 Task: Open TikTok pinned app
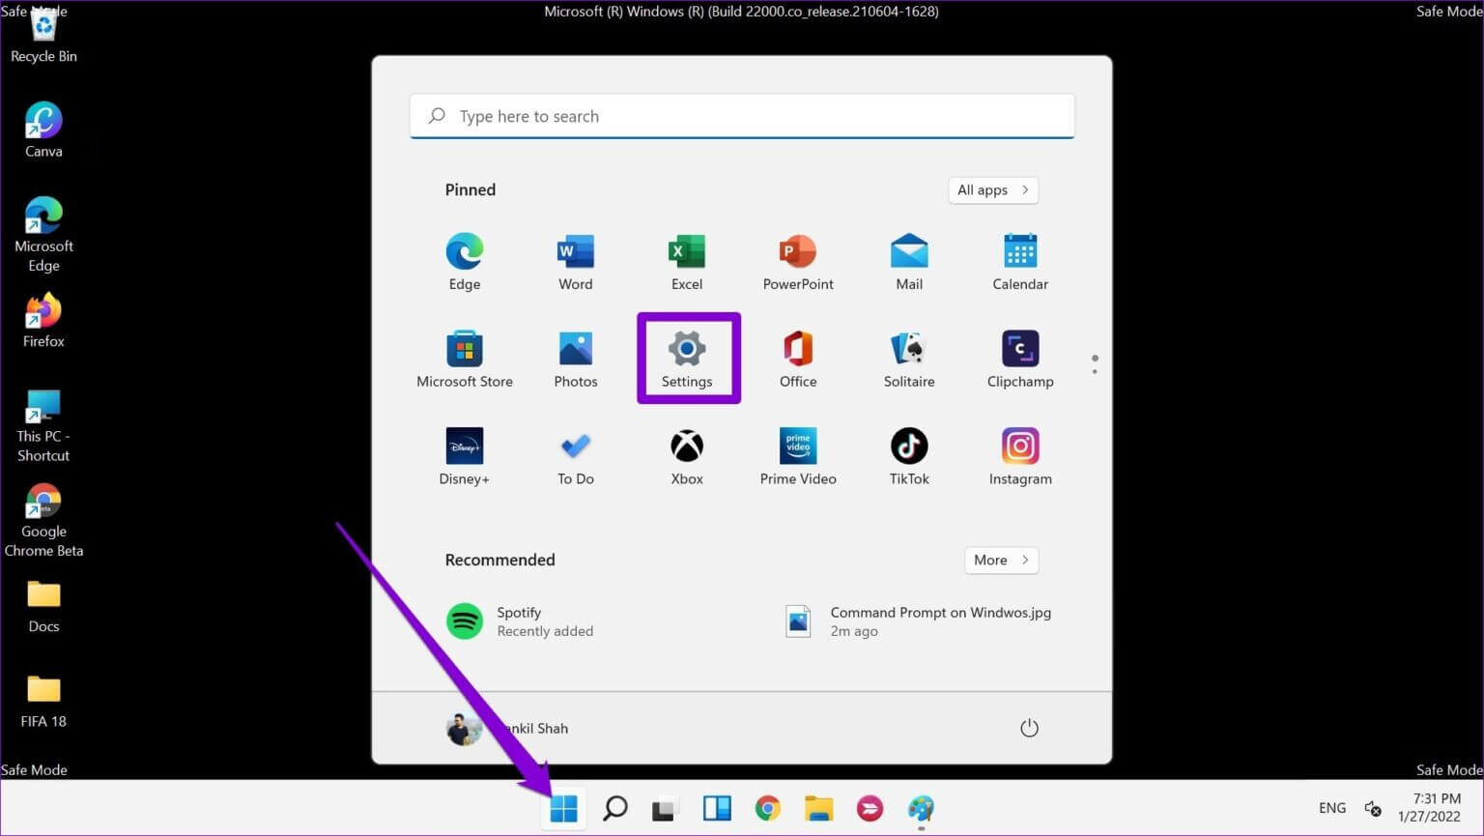[909, 457]
